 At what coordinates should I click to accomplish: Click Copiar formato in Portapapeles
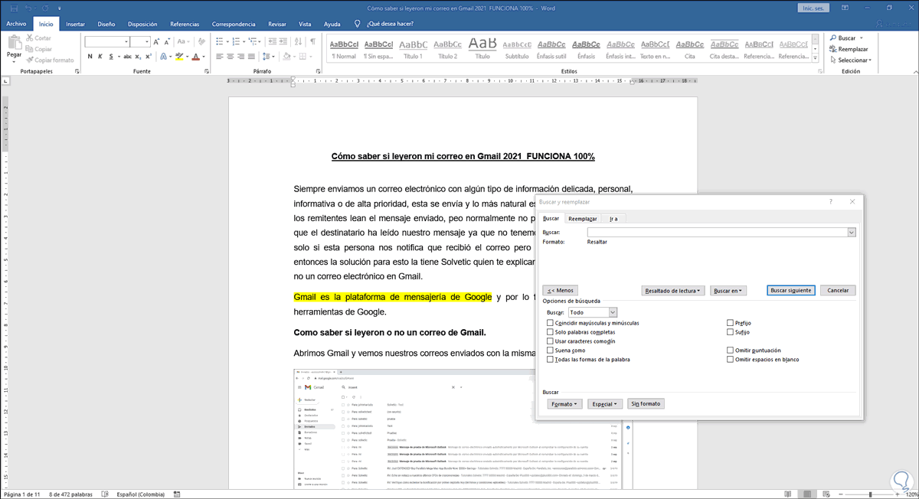(50, 60)
